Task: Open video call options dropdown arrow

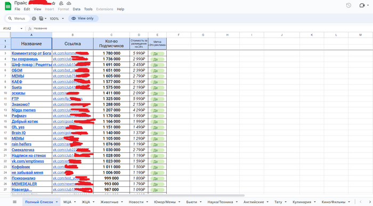Action: [x=368, y=5]
